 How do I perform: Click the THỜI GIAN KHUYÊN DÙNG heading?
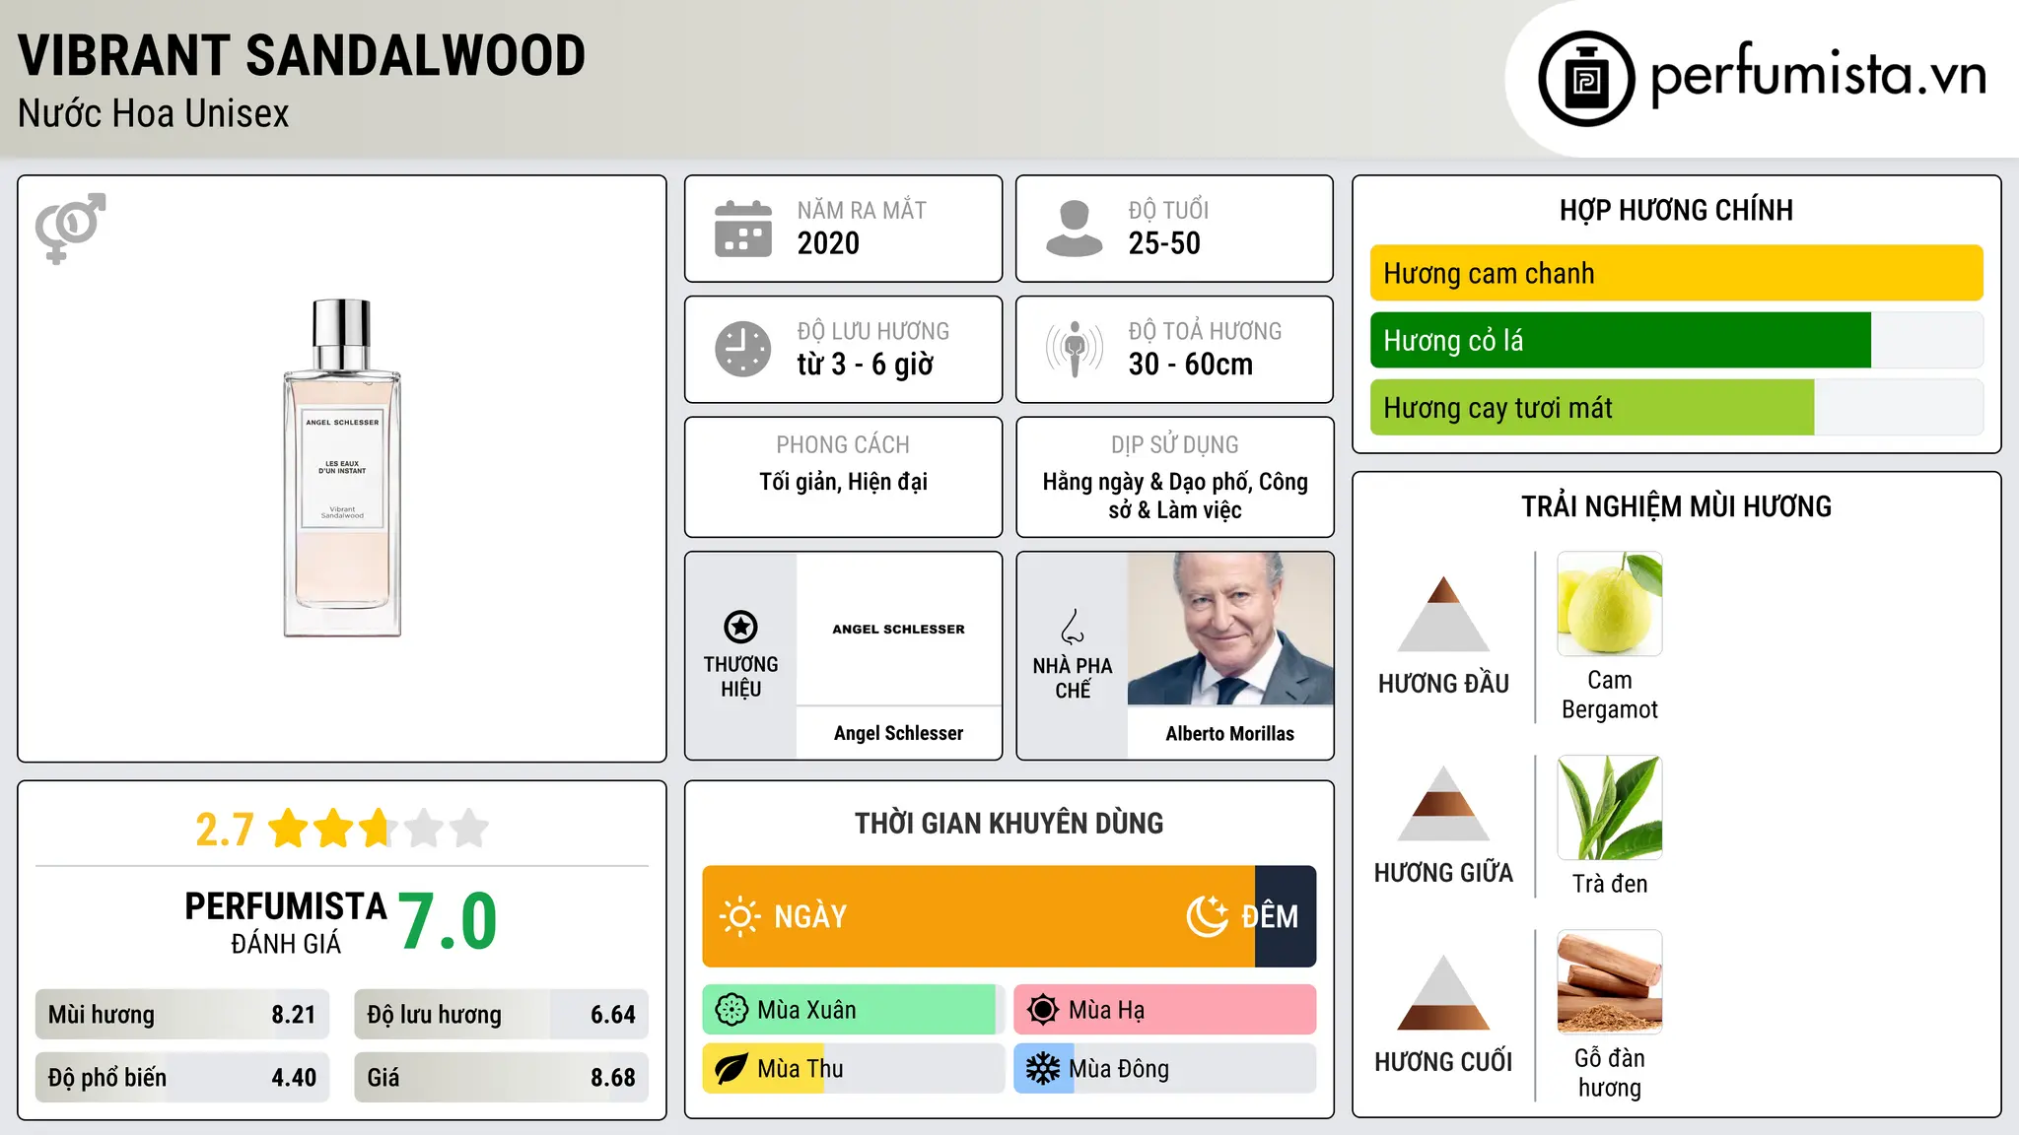(1009, 823)
